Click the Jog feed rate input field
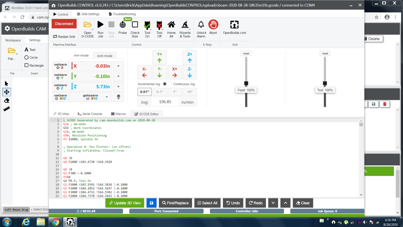The image size is (403, 227). coord(165,102)
